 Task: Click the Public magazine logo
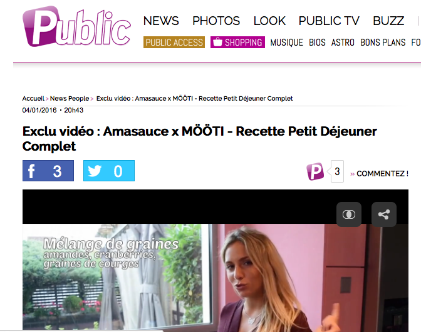click(76, 26)
